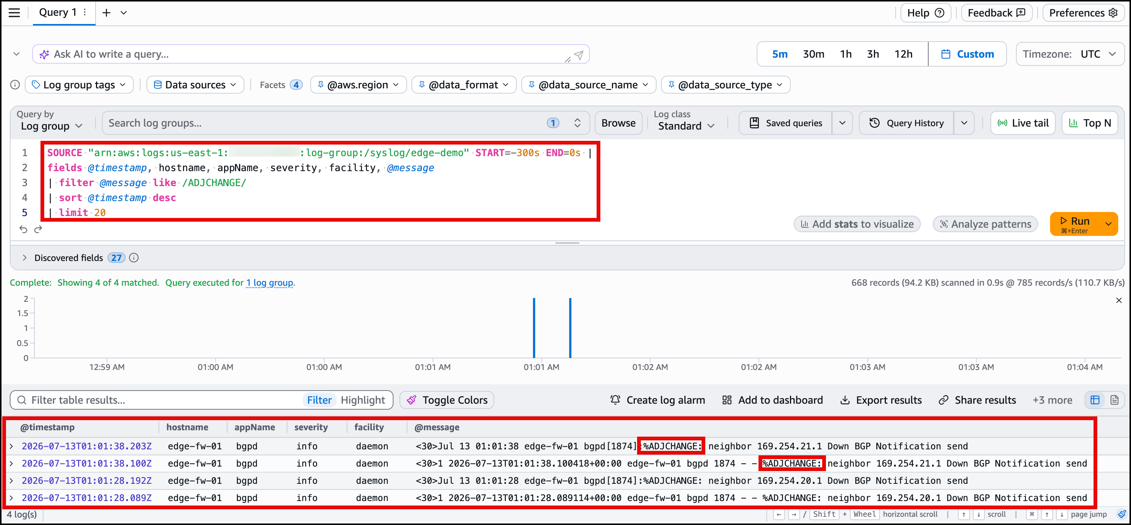Screen dimensions: 1131x525
Task: Close the histogram chart
Action: (x=1119, y=300)
